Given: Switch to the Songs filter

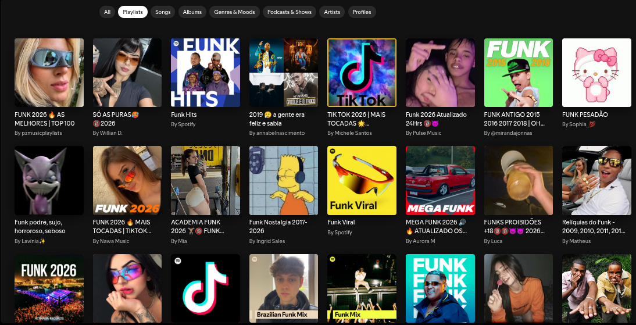Looking at the screenshot, I should (163, 12).
